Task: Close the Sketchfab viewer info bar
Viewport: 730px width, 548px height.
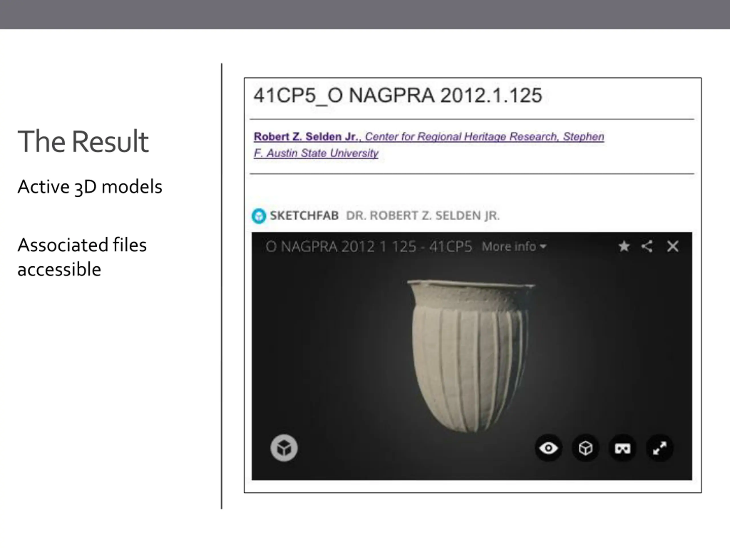Action: 673,246
